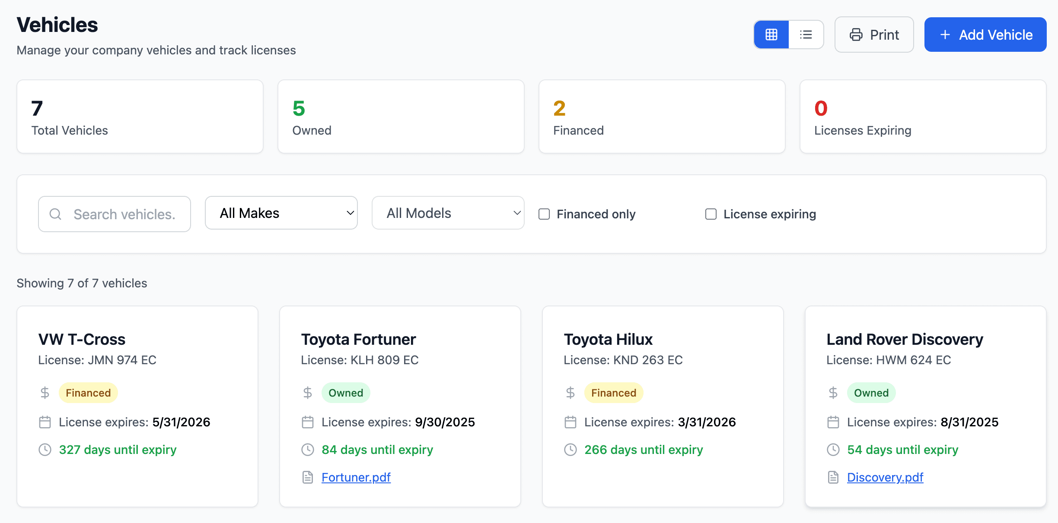This screenshot has width=1058, height=523.
Task: Click the calendar icon on VW T-Cross card
Action: coord(45,422)
